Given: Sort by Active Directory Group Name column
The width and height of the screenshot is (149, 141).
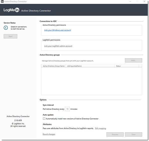Looking at the screenshot, I should (x=53, y=66).
